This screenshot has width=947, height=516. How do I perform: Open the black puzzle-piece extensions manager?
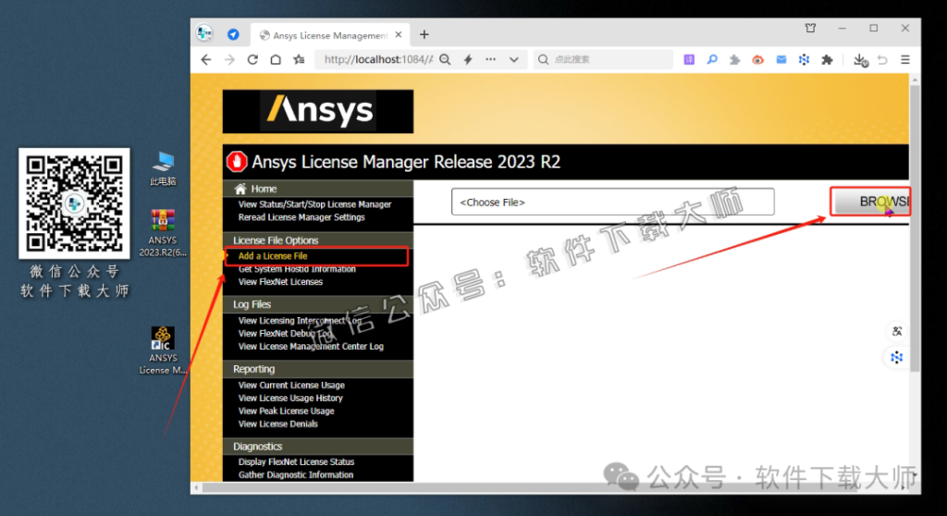[828, 60]
